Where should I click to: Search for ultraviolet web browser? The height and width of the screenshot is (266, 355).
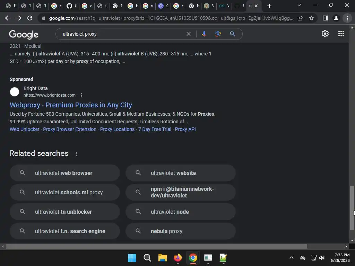[65, 173]
